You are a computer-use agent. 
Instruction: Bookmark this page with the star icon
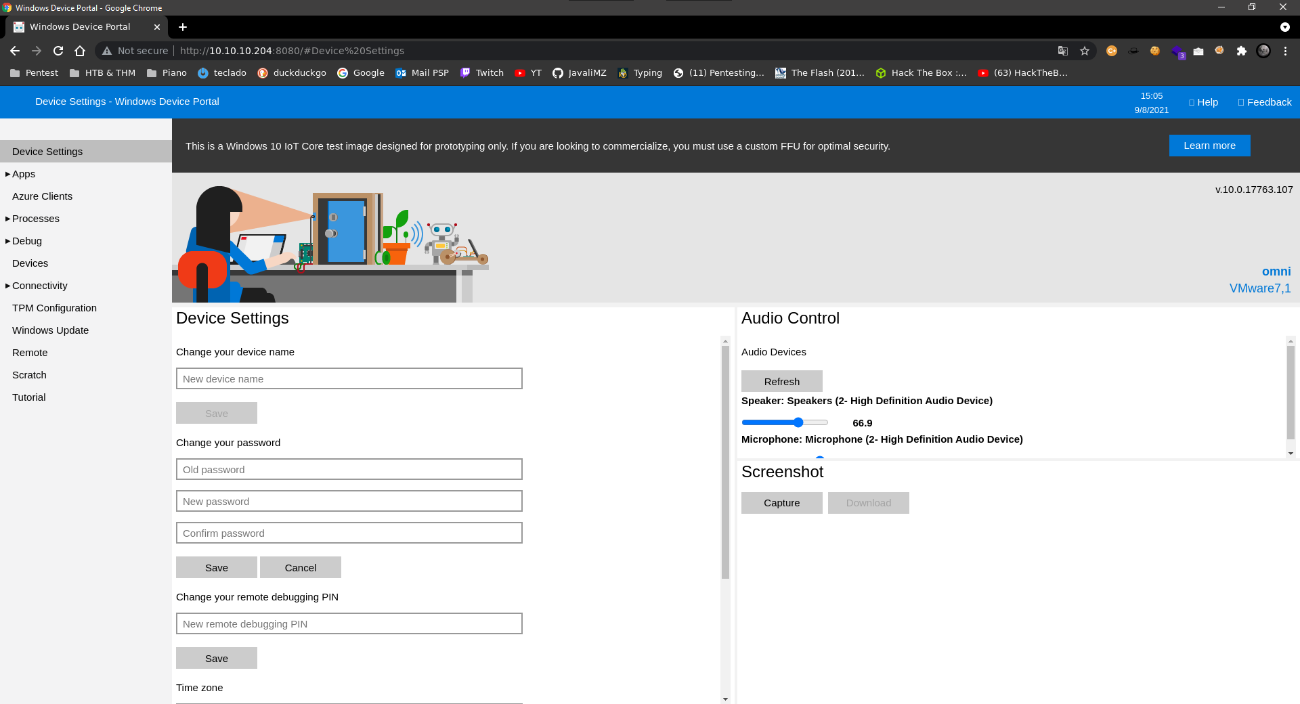1085,51
